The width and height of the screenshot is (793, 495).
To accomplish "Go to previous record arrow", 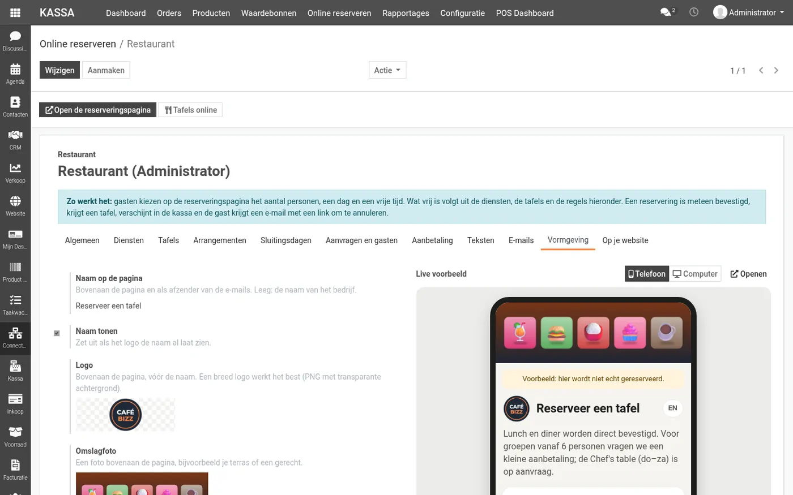I will (761, 70).
